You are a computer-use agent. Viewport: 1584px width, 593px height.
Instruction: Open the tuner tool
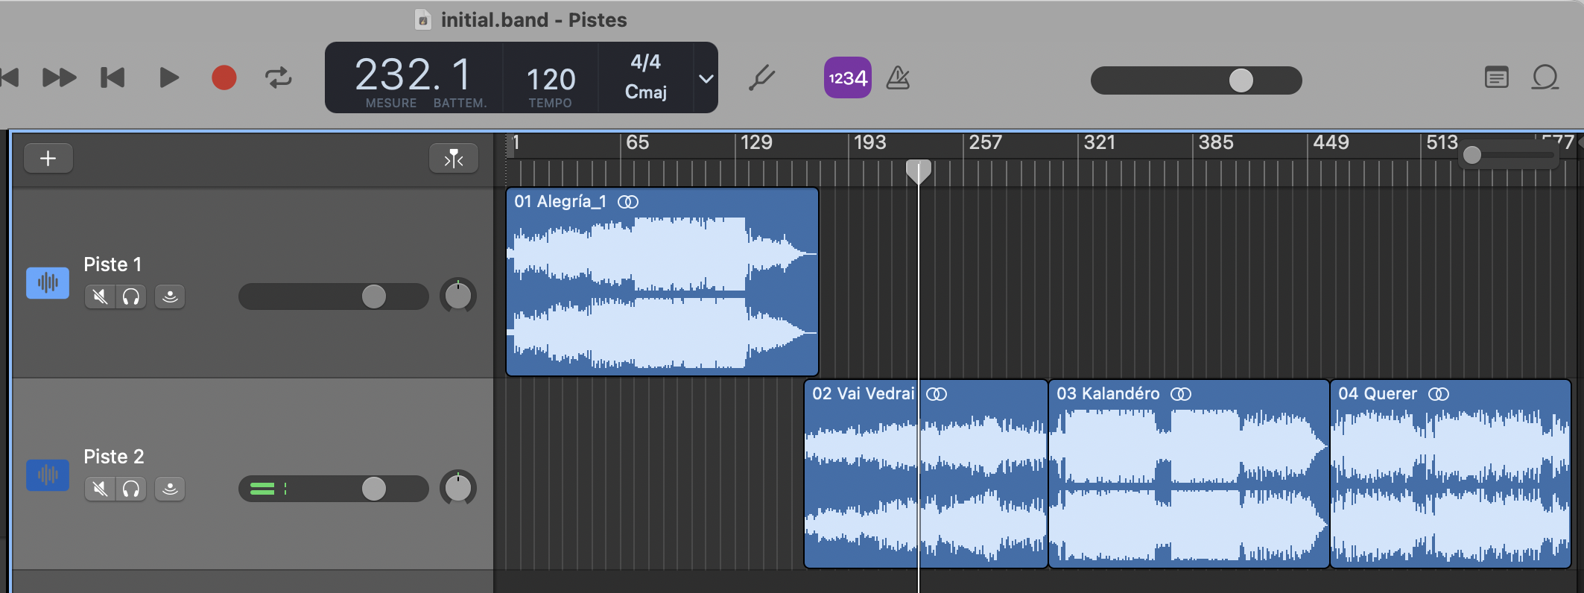coord(761,77)
